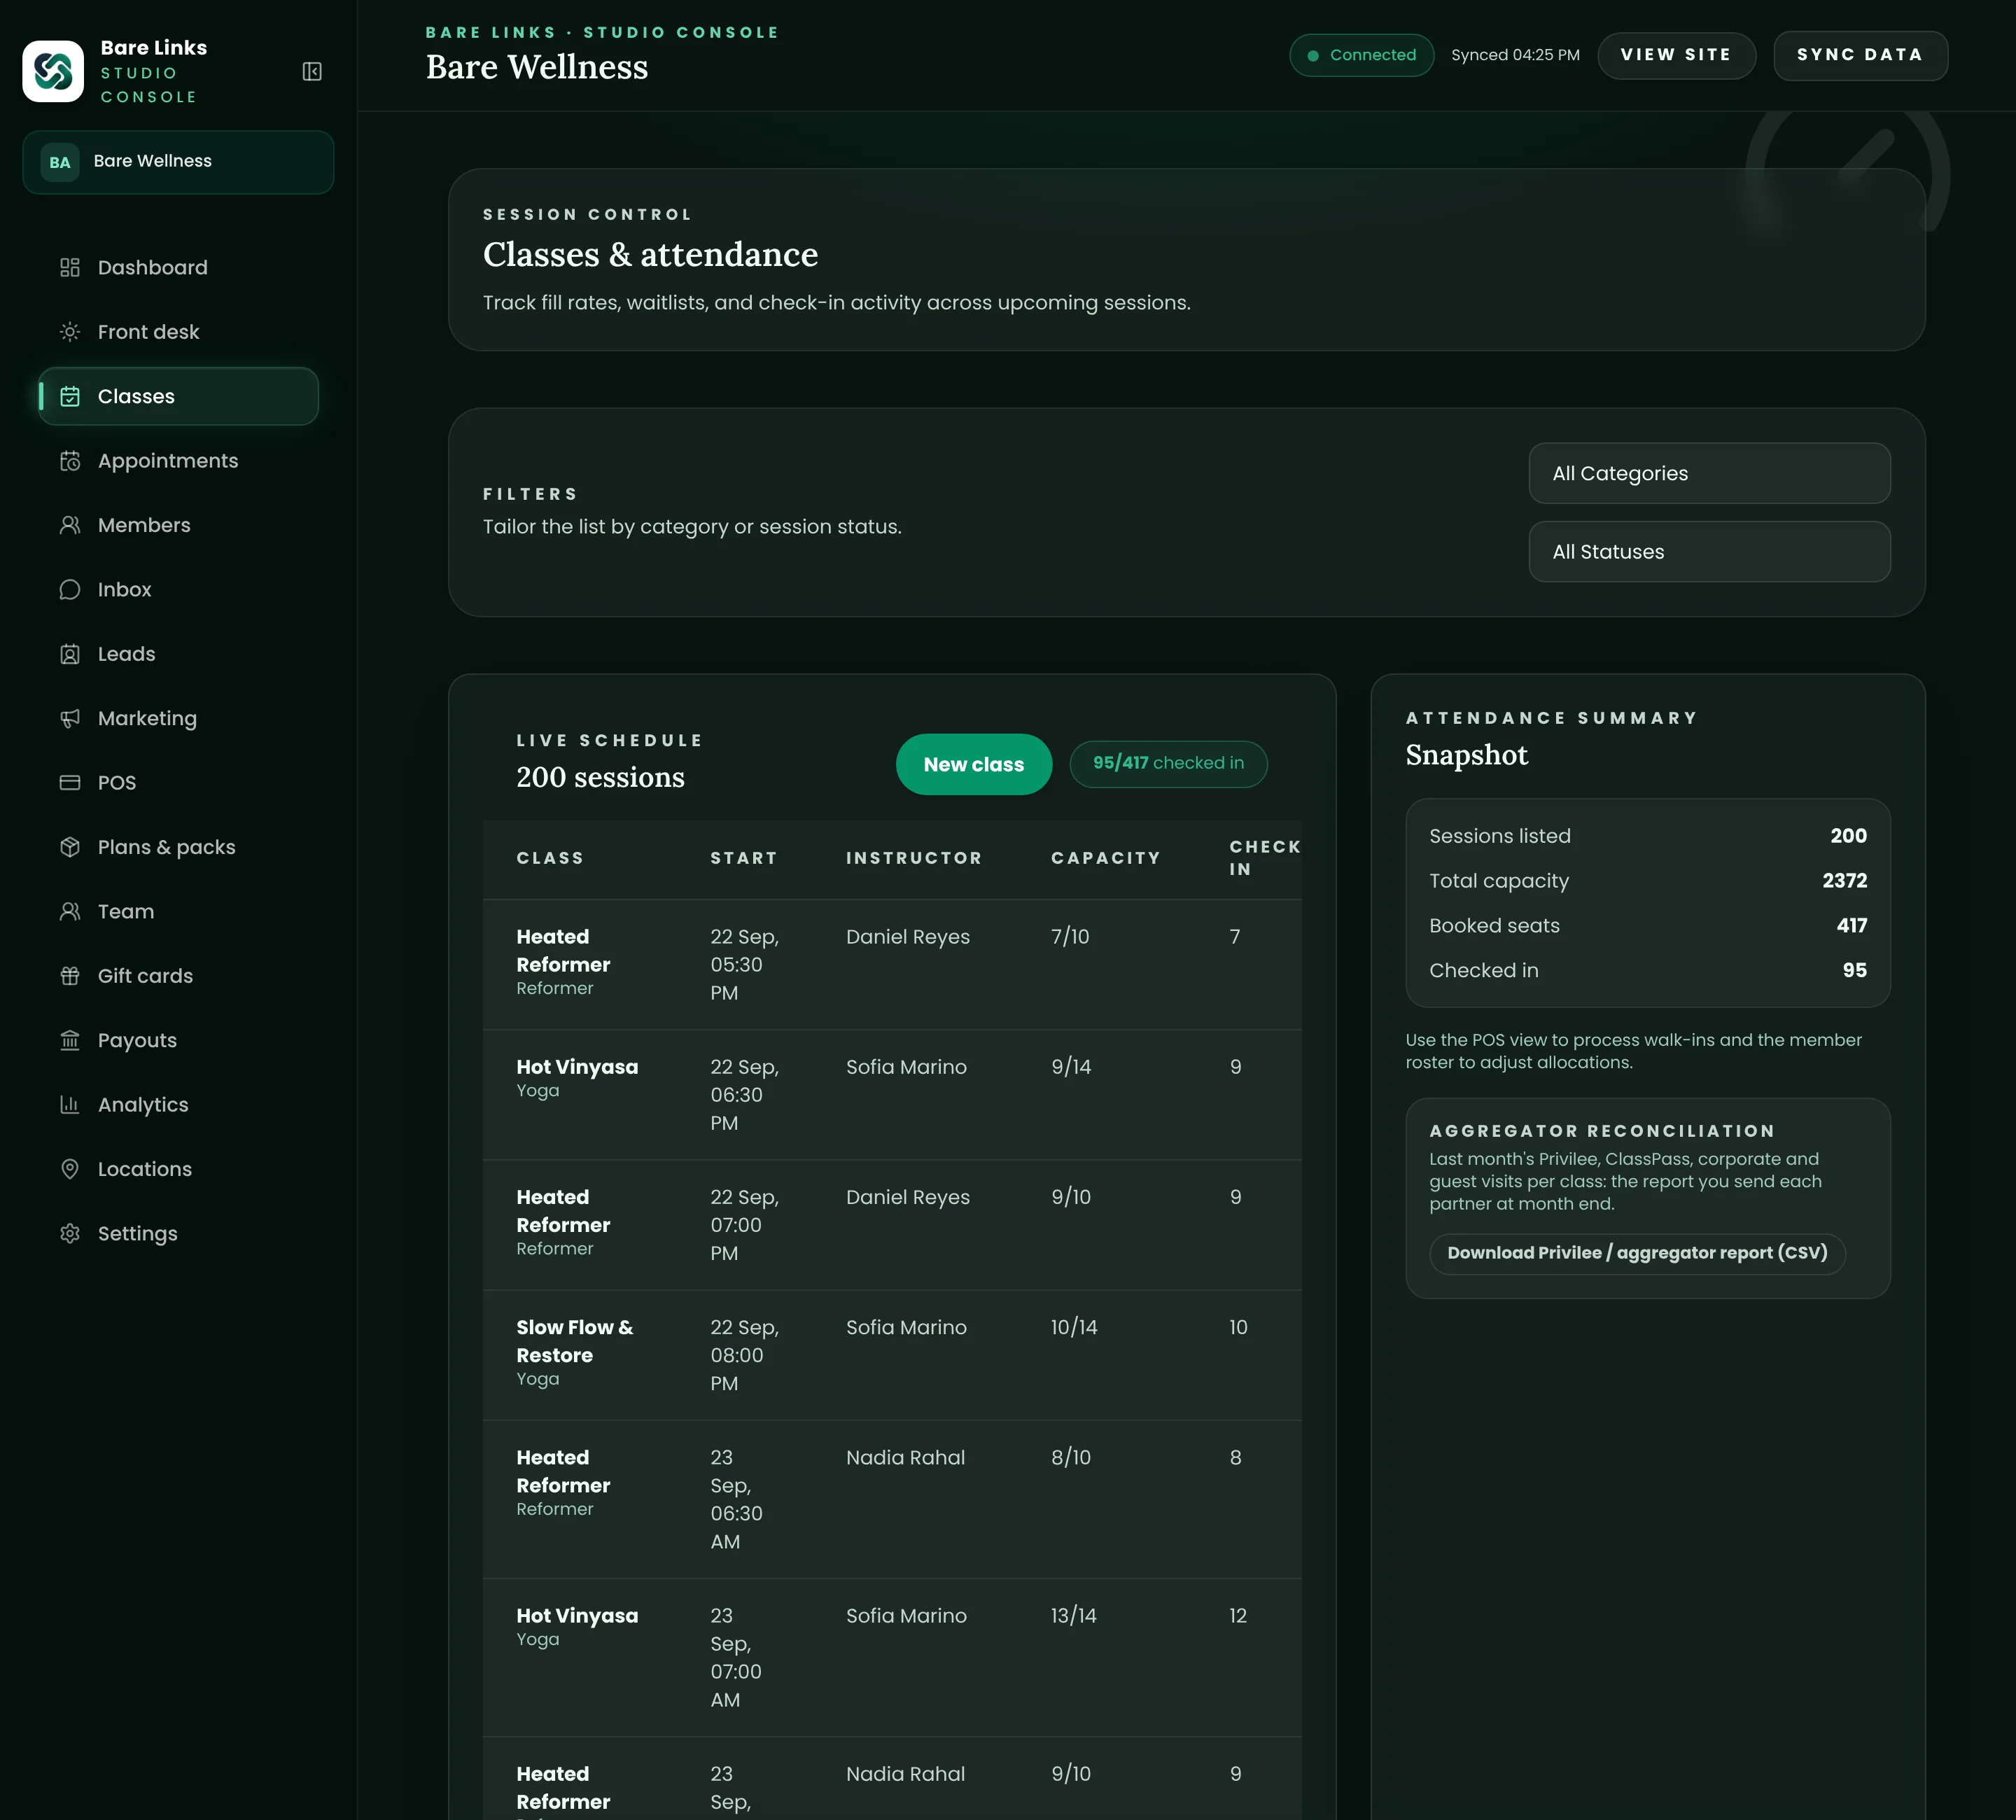Open Marketing from the sidebar
The image size is (2016, 1820).
pos(178,718)
